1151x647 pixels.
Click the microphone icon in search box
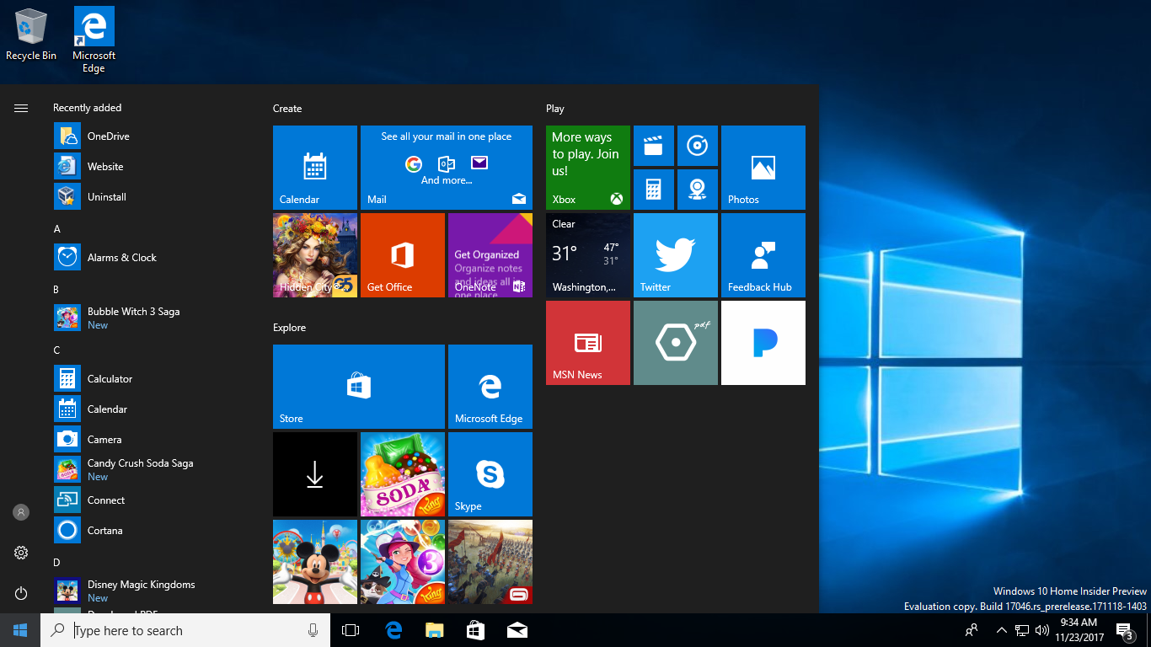click(x=313, y=630)
